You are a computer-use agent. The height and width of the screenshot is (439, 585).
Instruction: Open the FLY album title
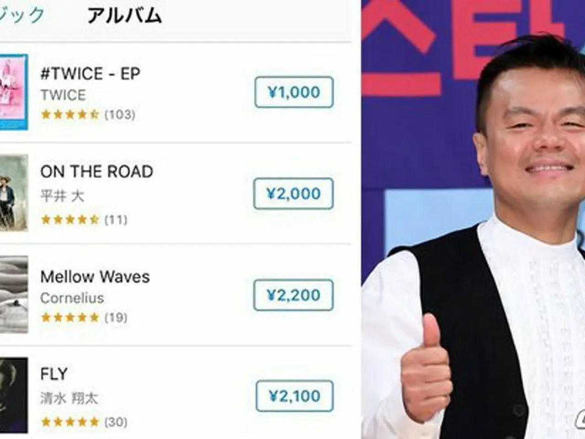(x=54, y=374)
